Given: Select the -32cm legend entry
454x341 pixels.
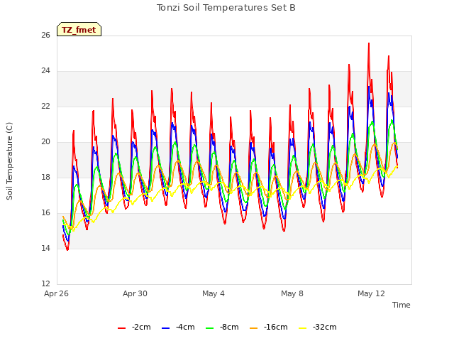Looking at the screenshot, I should (x=317, y=328).
